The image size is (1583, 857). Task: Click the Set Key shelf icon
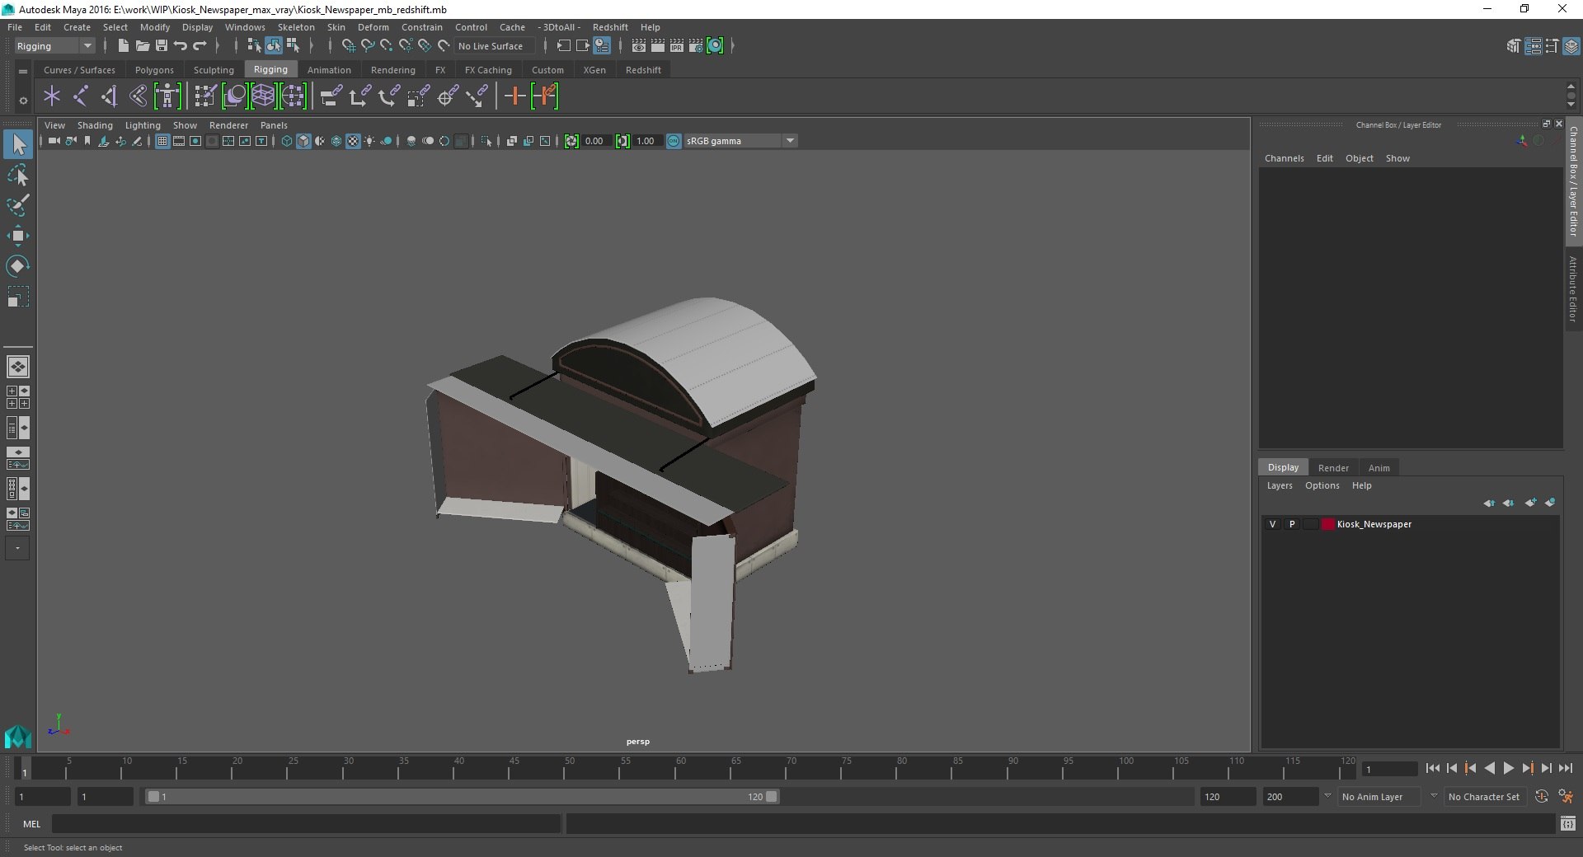pos(515,96)
